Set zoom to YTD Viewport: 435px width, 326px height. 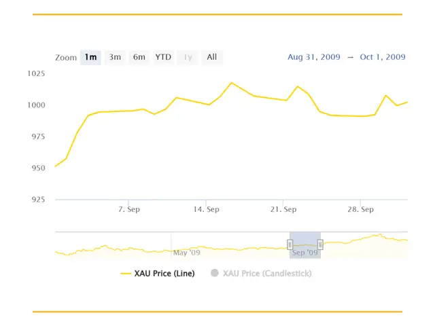(x=163, y=57)
